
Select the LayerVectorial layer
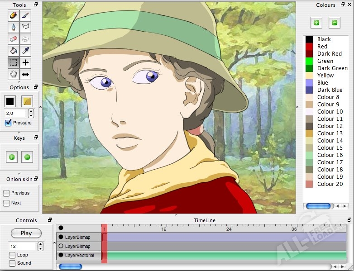79,256
